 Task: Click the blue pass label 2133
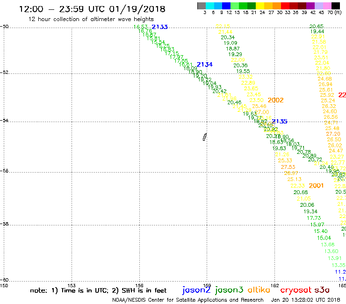pos(160,27)
